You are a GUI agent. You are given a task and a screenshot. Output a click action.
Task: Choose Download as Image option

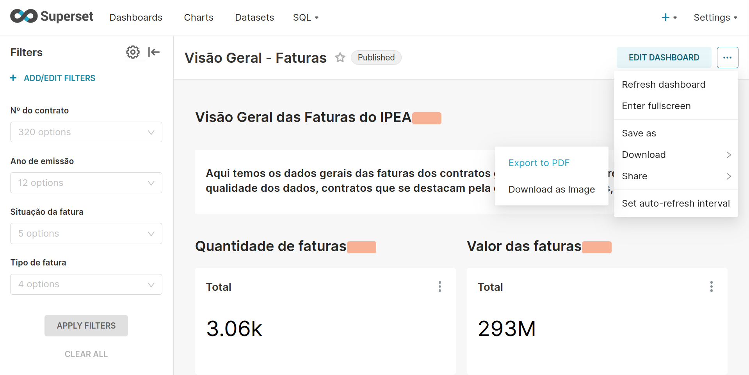(551, 189)
